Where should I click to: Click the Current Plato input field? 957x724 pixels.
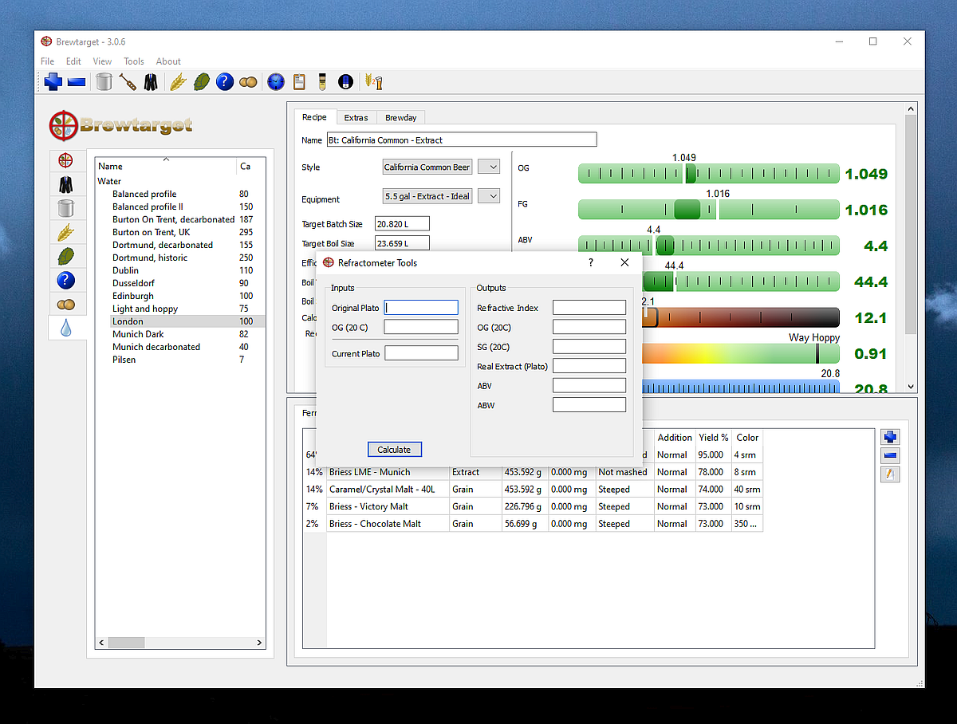point(421,353)
